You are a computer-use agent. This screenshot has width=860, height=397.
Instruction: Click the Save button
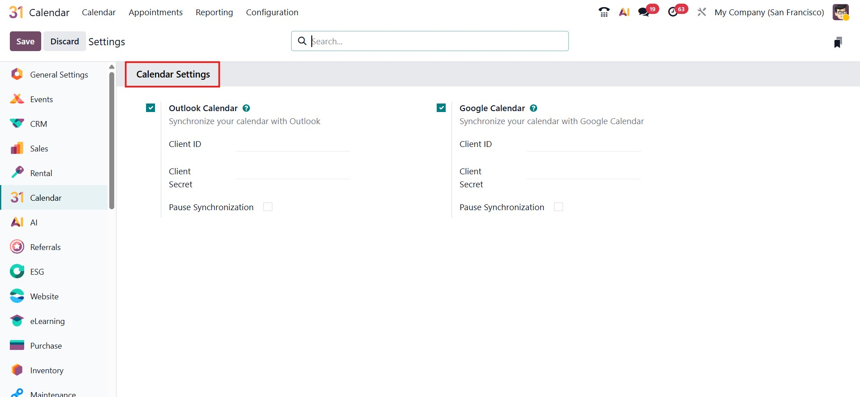point(26,41)
